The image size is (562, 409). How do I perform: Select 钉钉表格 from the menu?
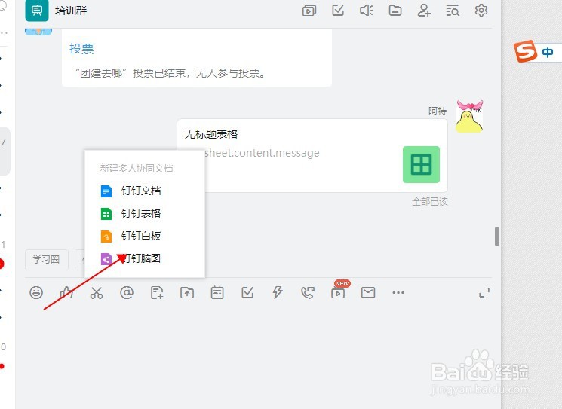pos(145,214)
